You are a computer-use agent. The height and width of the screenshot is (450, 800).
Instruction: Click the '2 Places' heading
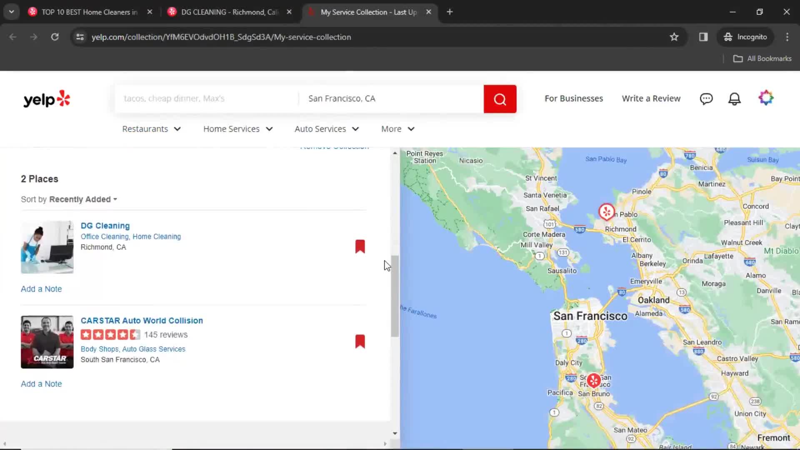point(40,179)
